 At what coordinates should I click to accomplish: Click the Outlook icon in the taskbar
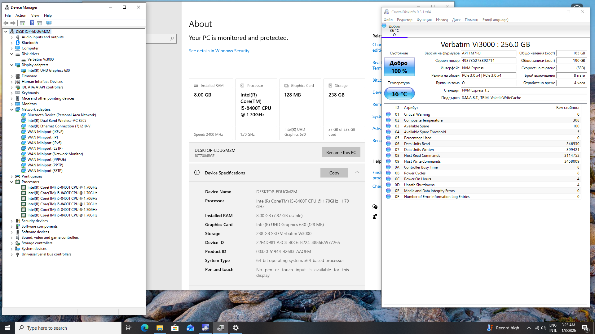point(190,328)
